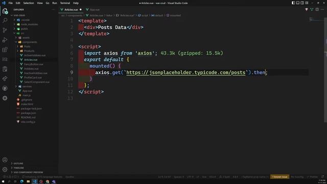Open the Edit menu

point(18,3)
